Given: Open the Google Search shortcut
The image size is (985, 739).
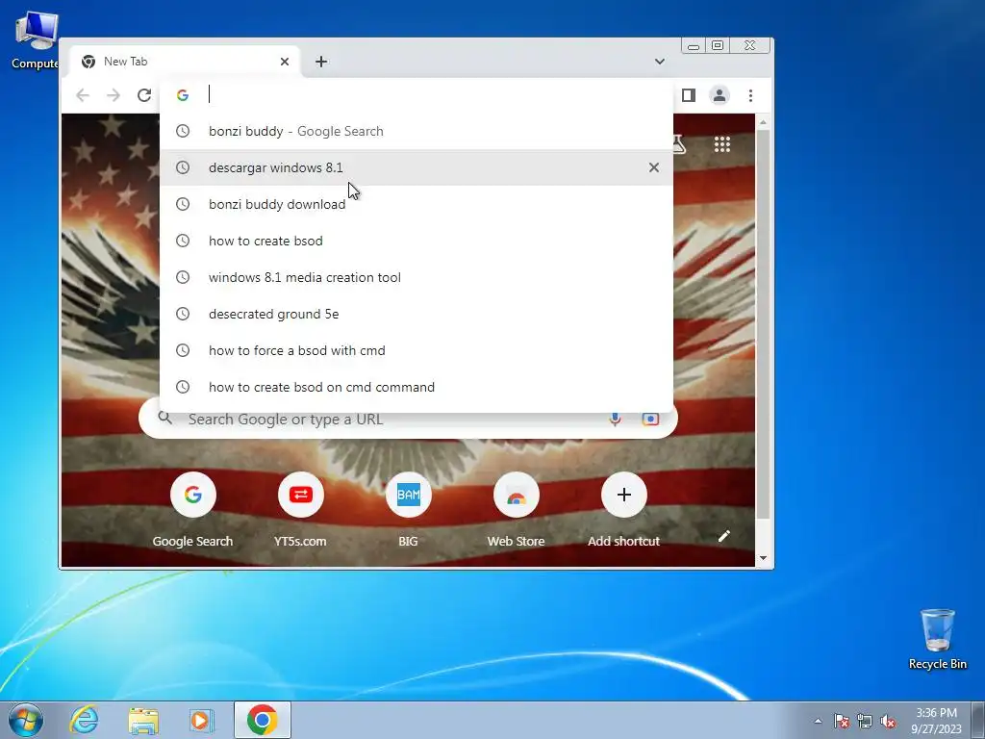Looking at the screenshot, I should tap(192, 510).
